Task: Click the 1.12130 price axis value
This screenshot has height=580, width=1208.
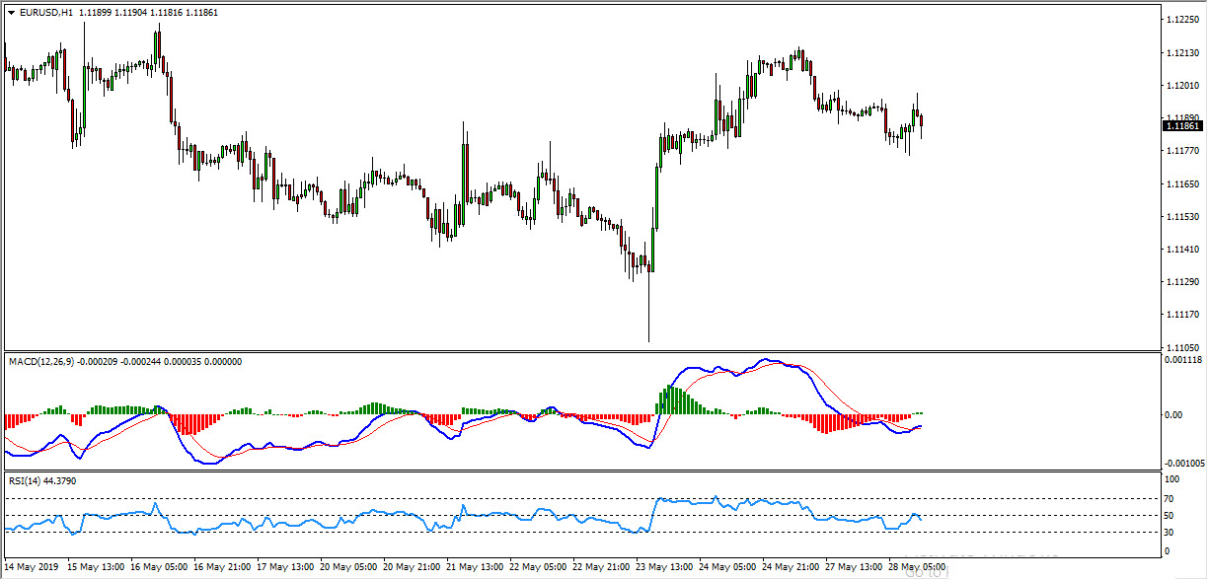Action: [x=1182, y=52]
